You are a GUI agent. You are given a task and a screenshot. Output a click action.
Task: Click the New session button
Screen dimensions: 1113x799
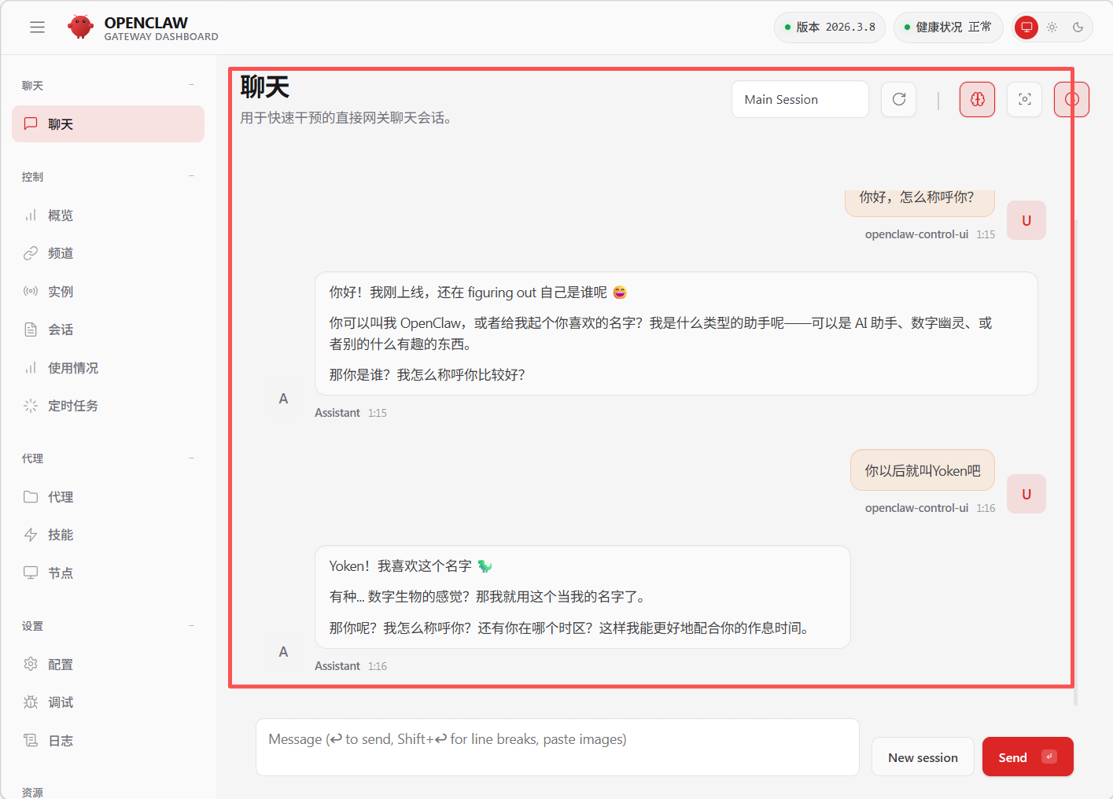(922, 757)
